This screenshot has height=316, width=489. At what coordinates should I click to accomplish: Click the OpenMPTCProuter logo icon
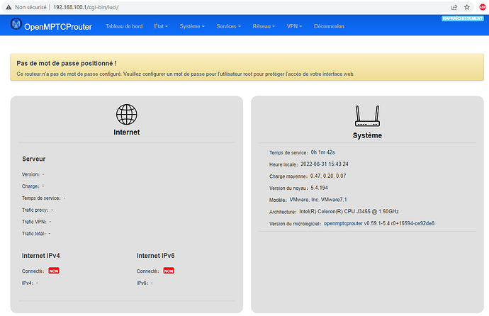16,24
